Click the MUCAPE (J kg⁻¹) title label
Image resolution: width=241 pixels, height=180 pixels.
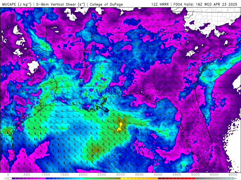point(17,4)
